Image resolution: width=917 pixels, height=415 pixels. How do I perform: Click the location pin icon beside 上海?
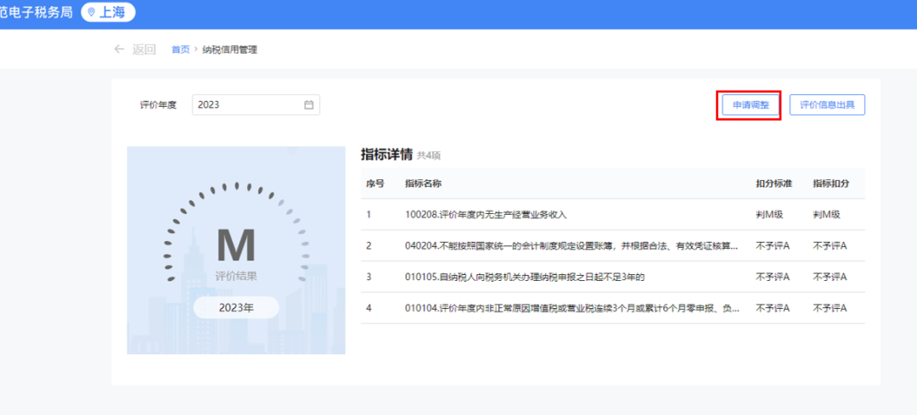pyautogui.click(x=92, y=13)
